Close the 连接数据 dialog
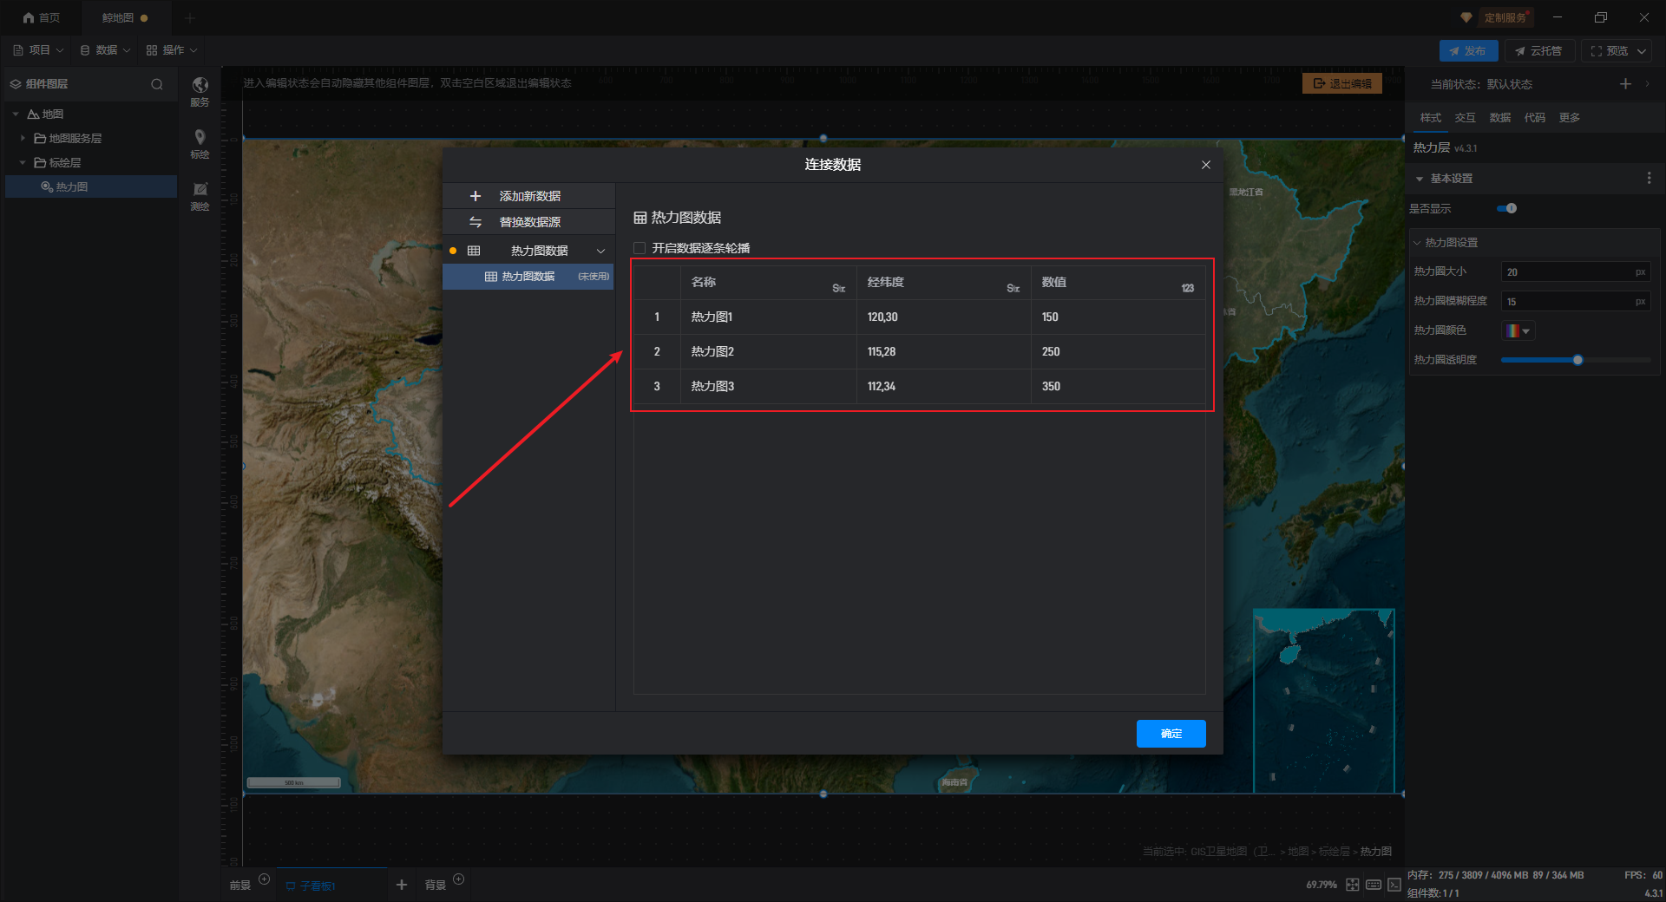Viewport: 1666px width, 902px height. [x=1205, y=165]
